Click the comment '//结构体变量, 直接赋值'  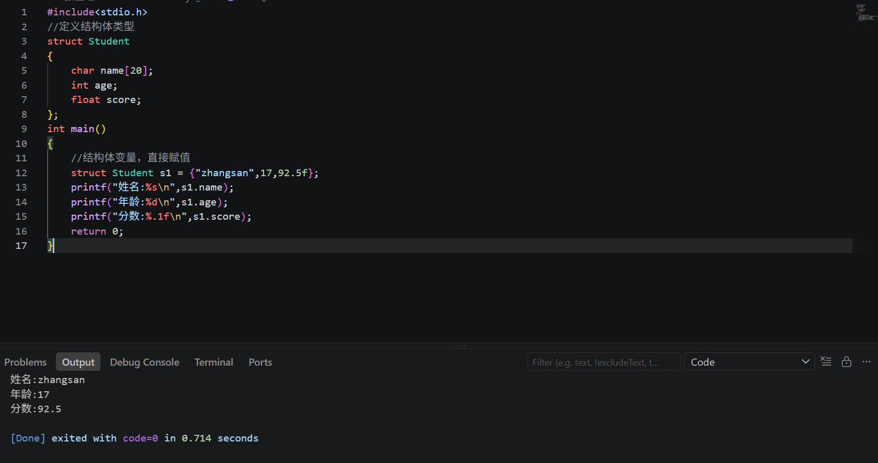tap(131, 158)
